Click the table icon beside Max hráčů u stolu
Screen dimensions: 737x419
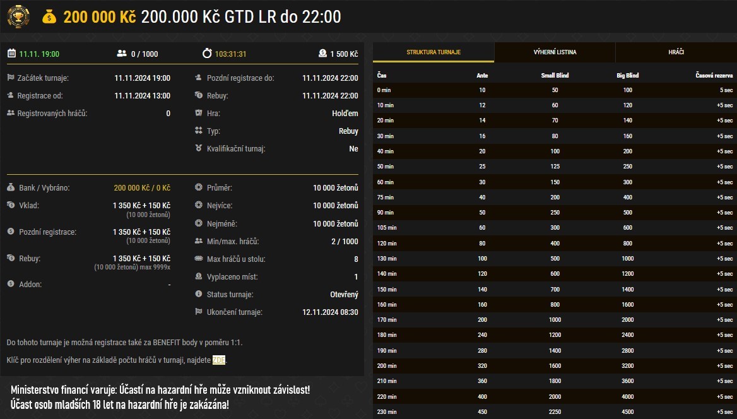pos(198,258)
